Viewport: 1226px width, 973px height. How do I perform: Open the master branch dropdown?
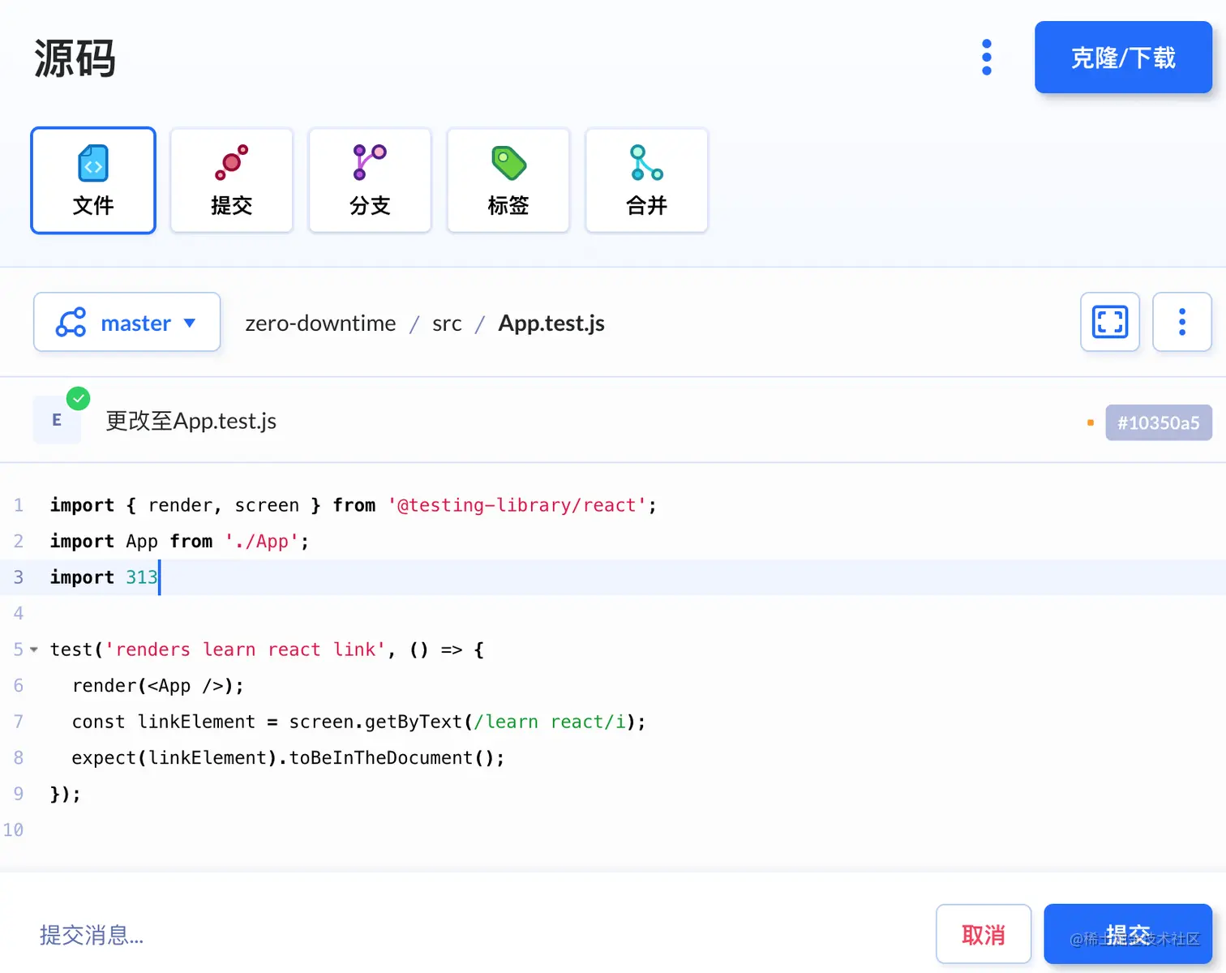(x=126, y=322)
